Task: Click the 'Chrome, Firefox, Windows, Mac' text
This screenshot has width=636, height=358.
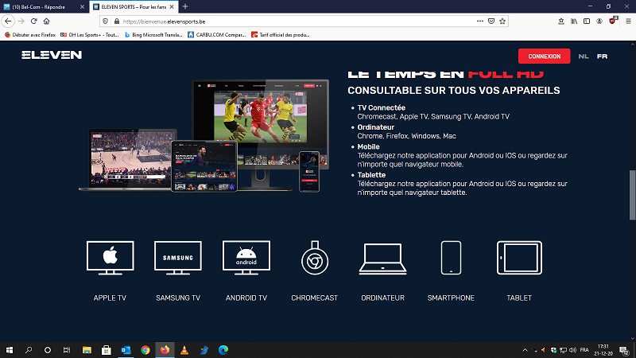Action: 406,136
